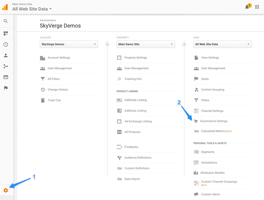Open search via magnifier icon in sidebar
This screenshot has height=200, width=264.
tap(6, 21)
